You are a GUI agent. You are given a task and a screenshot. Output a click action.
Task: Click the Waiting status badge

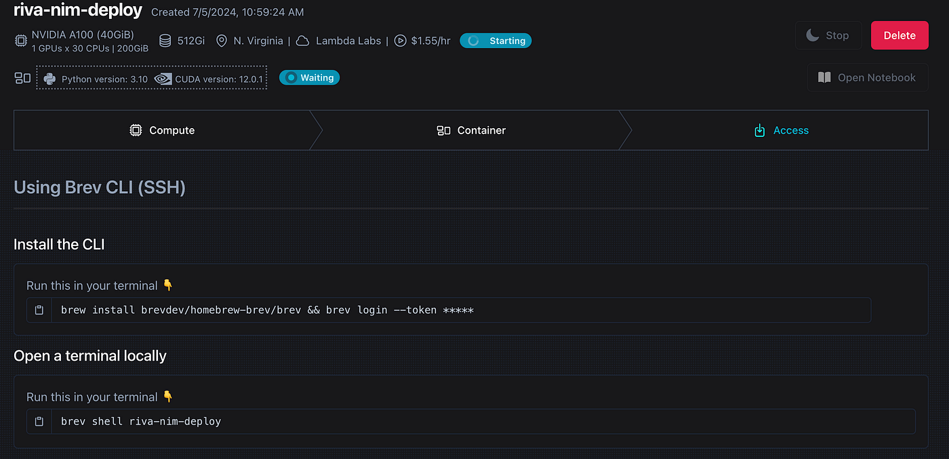[x=309, y=78]
